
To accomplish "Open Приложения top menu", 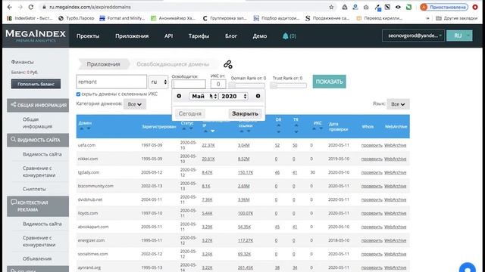I will click(x=132, y=36).
